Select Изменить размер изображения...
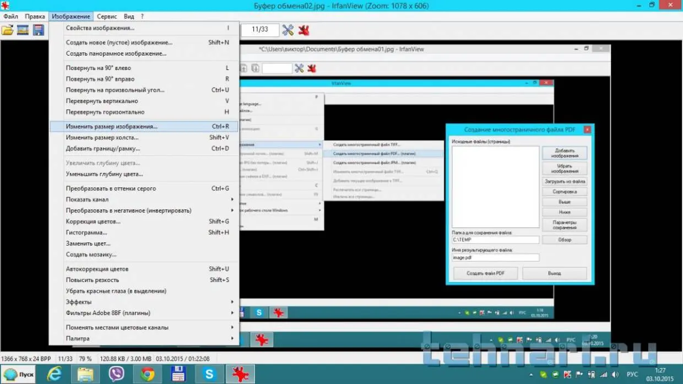The image size is (683, 384). click(144, 126)
